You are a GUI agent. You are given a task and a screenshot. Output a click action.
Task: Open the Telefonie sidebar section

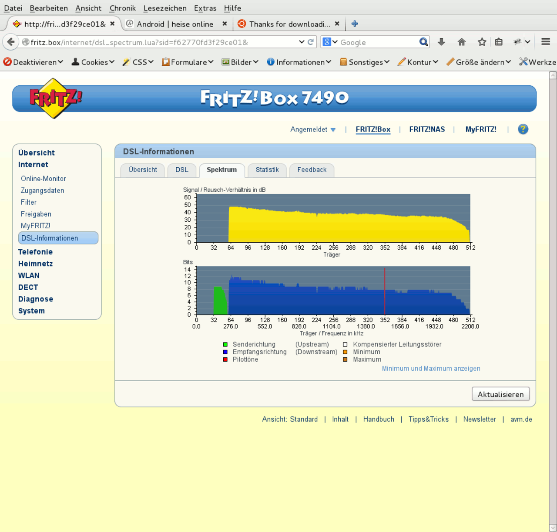click(x=35, y=252)
